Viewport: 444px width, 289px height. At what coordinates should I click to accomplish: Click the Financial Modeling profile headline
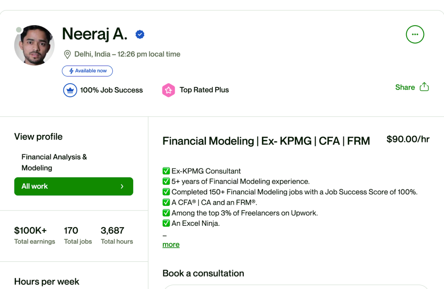click(266, 141)
